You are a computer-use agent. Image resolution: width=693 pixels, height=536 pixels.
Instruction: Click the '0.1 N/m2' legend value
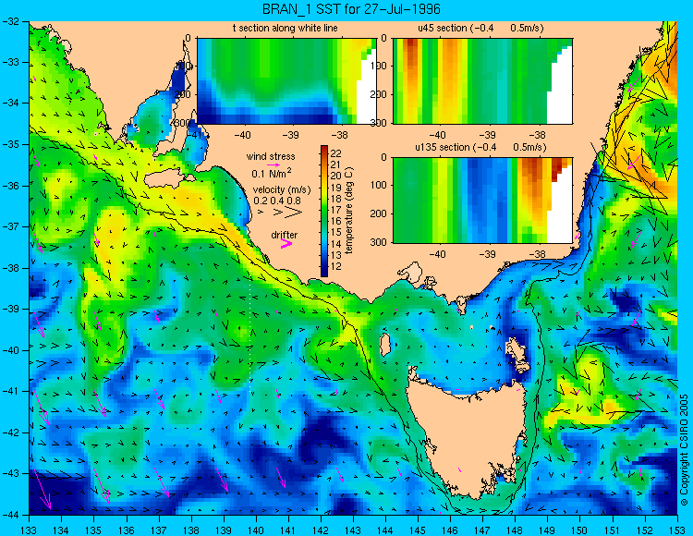coord(272,173)
